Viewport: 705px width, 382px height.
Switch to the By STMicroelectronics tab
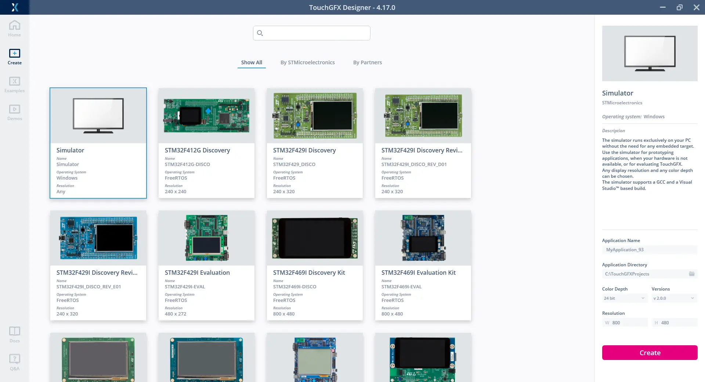point(307,62)
